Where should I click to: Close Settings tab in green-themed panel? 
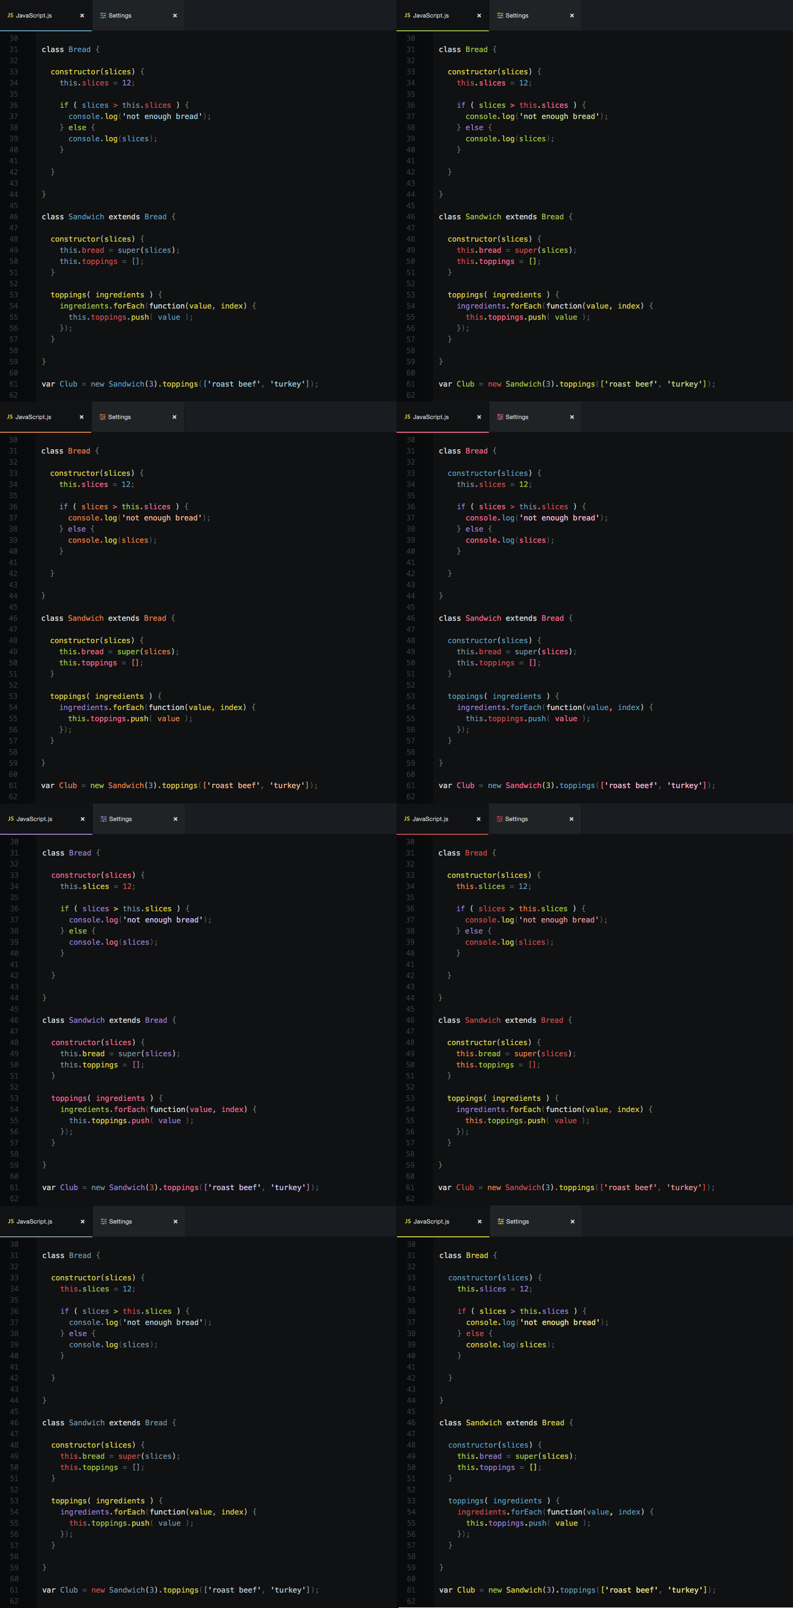[x=572, y=15]
